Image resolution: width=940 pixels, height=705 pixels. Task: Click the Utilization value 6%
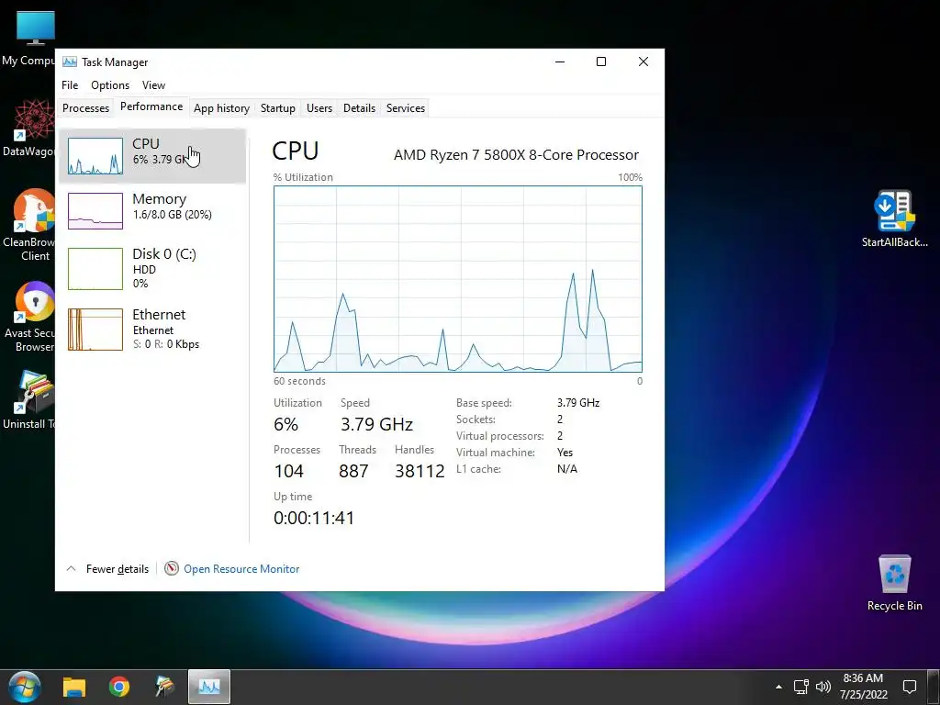pos(286,424)
